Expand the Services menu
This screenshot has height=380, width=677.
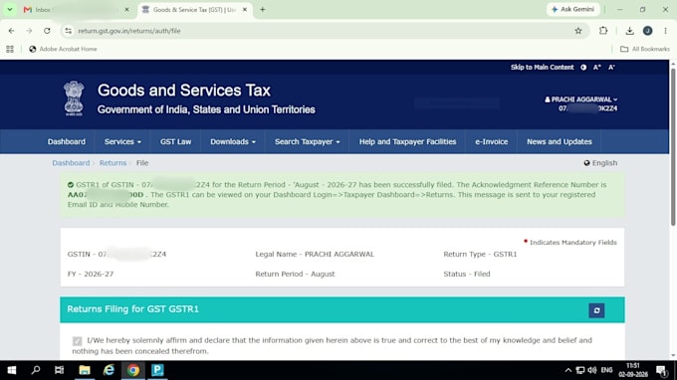point(122,142)
